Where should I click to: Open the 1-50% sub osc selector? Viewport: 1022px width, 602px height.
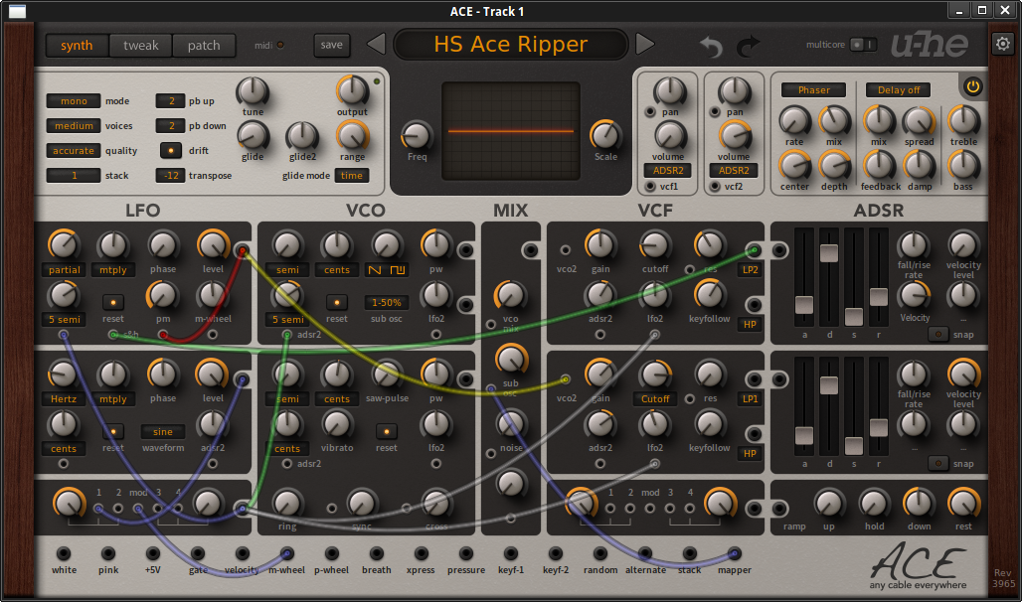(387, 302)
